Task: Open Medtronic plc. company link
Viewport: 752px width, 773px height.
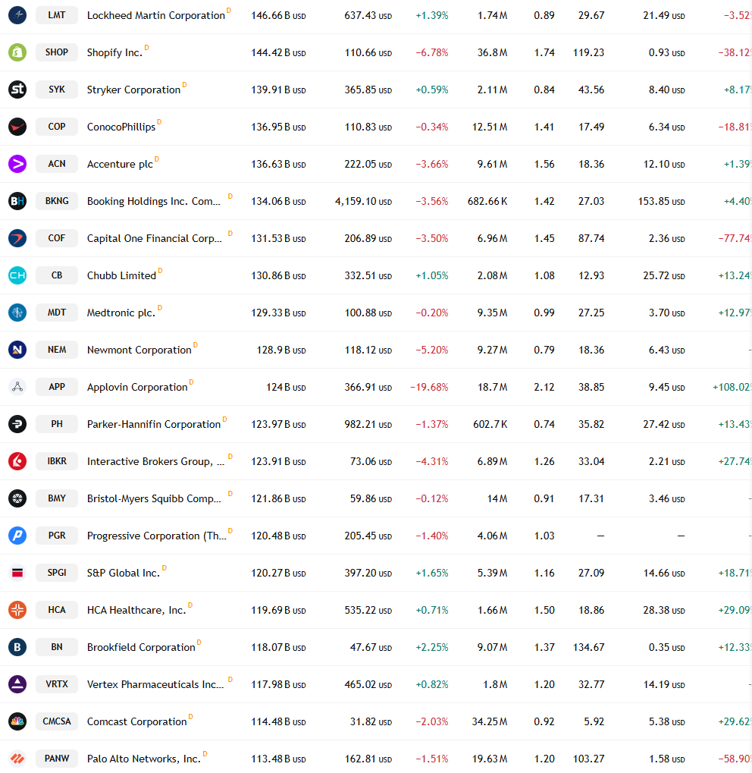Action: click(x=121, y=313)
